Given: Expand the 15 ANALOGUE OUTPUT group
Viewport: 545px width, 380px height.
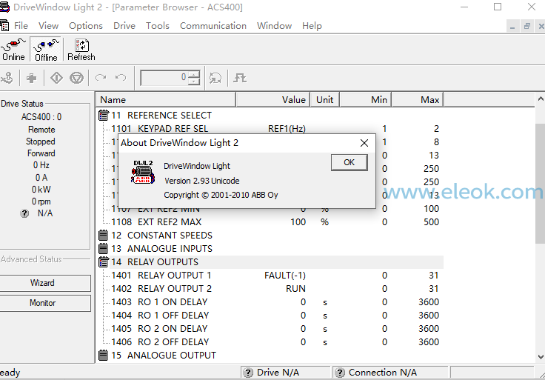Looking at the screenshot, I should (x=103, y=356).
